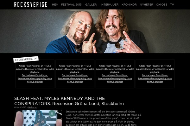This screenshot has width=190, height=126.
Task: Get the latest Flash Player in second video box
Action: pos(75,75)
